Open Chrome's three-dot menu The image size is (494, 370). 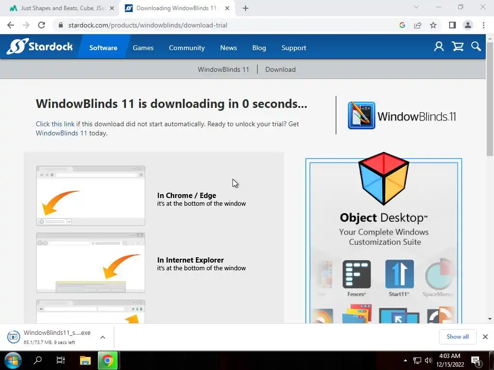click(483, 25)
